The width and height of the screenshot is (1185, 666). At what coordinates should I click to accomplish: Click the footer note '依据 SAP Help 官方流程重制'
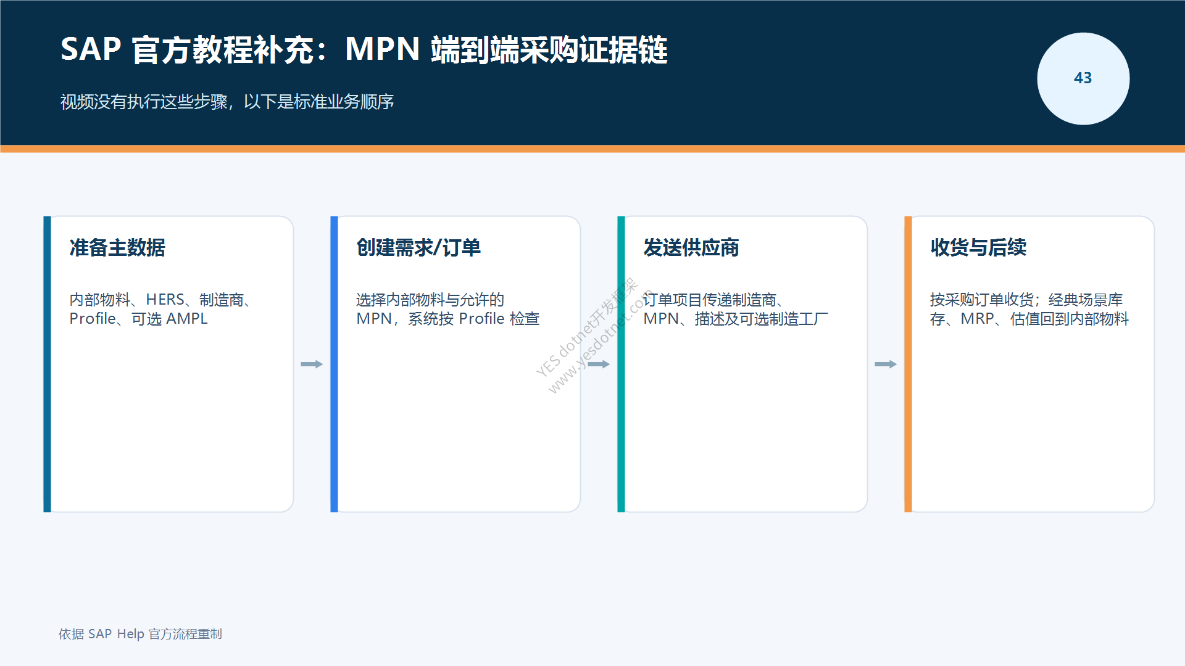pos(140,634)
